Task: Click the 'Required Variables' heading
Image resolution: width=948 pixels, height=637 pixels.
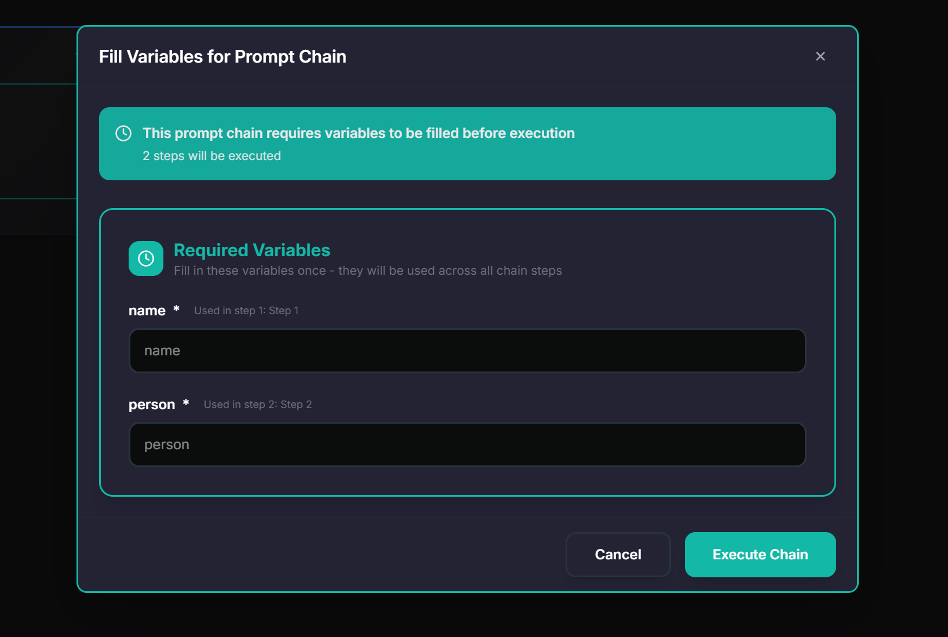Action: pyautogui.click(x=251, y=250)
